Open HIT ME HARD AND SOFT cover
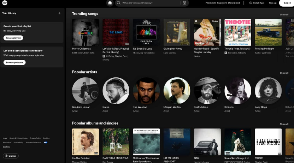Image resolution: width=294 pixels, height=163 pixels. pos(177,142)
